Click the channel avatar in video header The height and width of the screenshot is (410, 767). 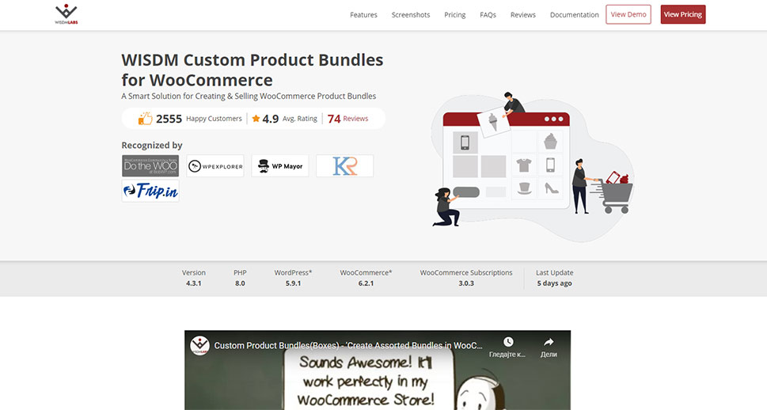click(199, 345)
